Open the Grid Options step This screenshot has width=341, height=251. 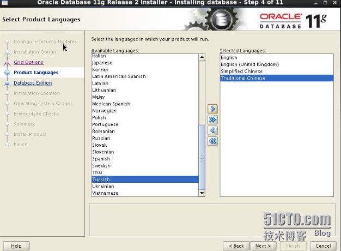tap(28, 62)
